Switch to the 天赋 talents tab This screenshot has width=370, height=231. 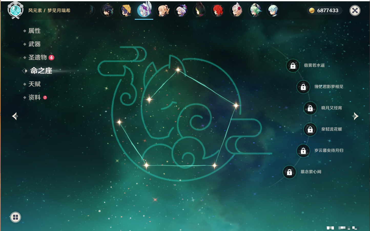click(34, 84)
